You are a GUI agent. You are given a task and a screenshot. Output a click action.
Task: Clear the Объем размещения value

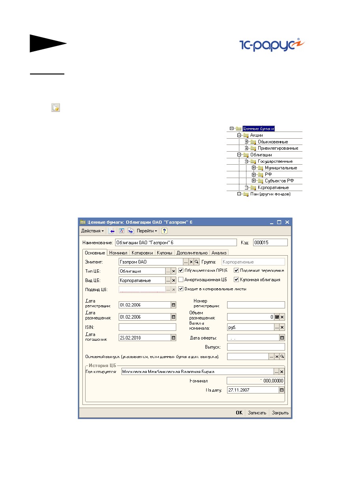click(x=282, y=317)
